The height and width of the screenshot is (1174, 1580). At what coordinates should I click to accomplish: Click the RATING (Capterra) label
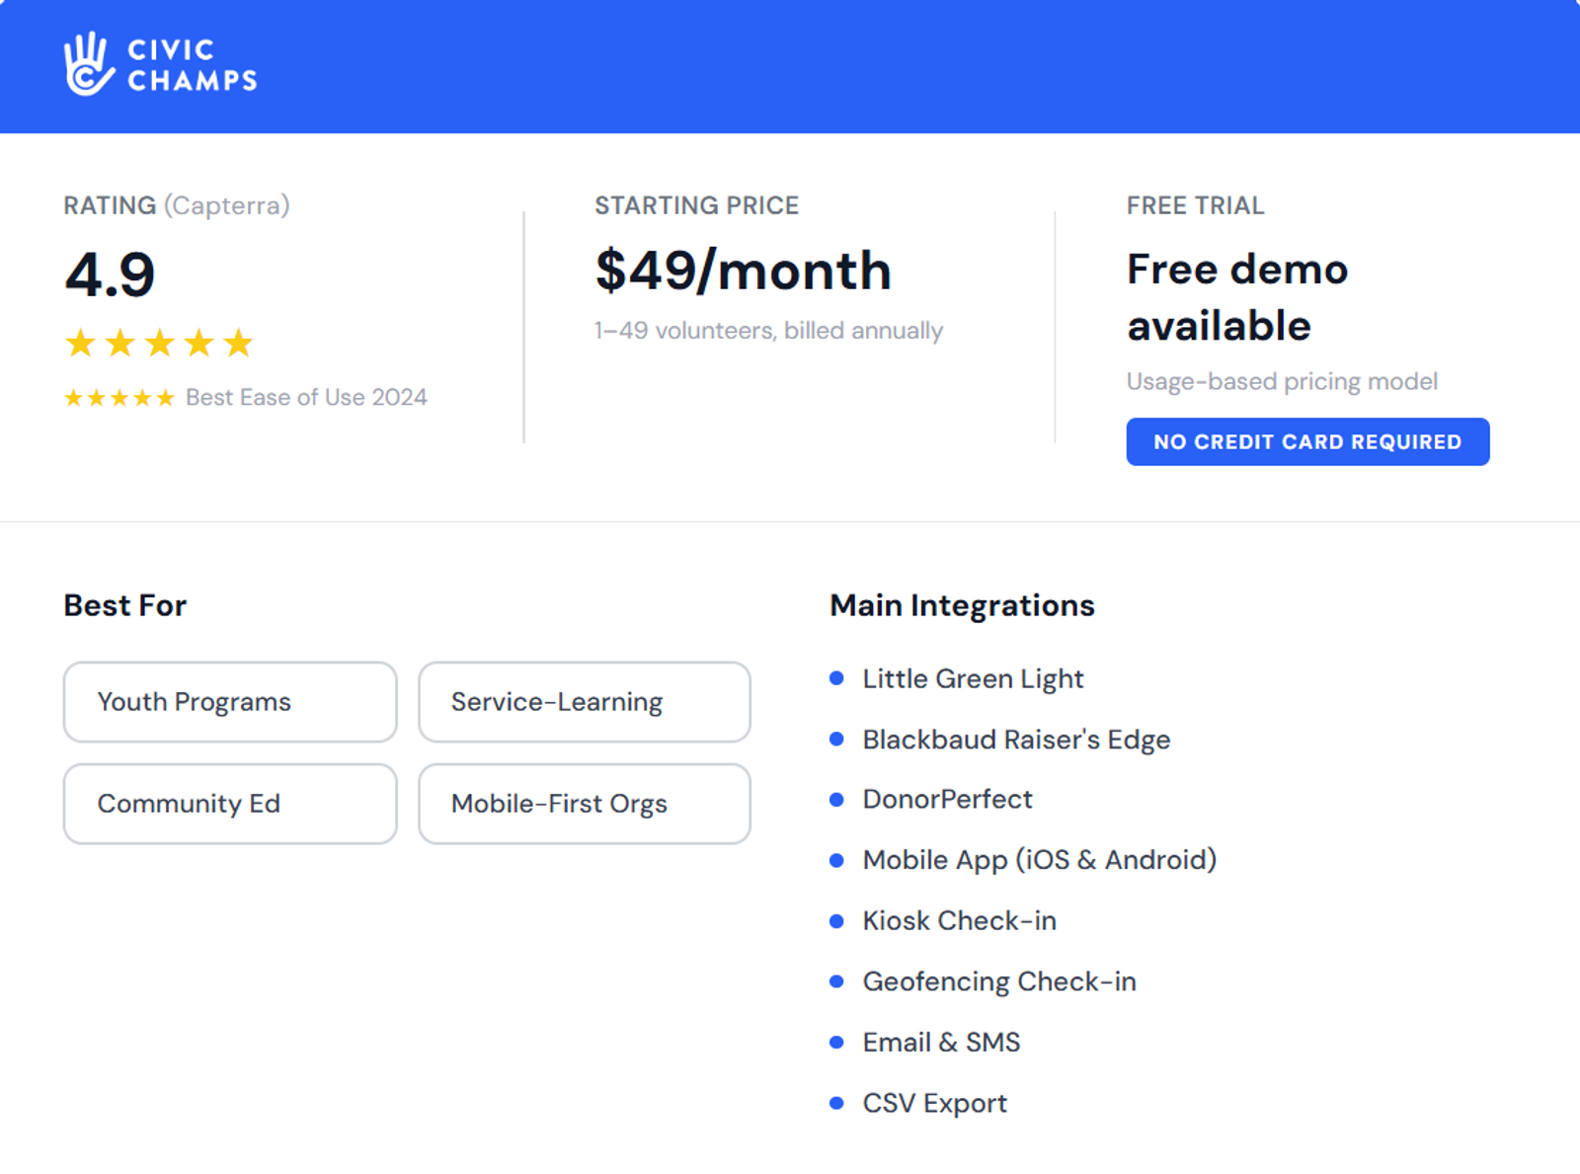[177, 205]
